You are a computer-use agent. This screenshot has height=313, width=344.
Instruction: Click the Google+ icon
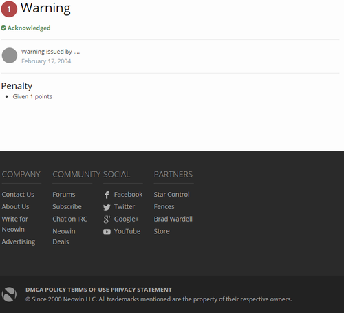pos(107,219)
